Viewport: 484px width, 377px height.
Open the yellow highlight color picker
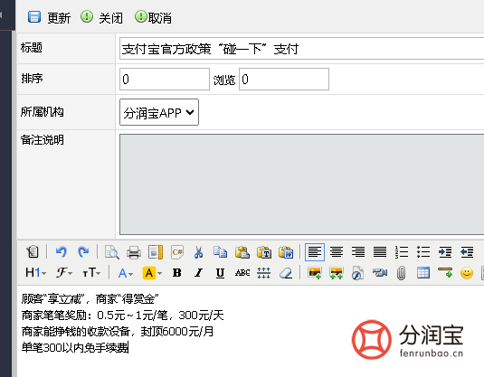(152, 273)
